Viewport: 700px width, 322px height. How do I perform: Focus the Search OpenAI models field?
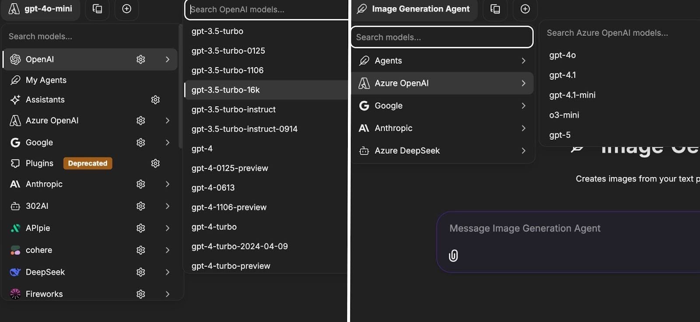[x=266, y=10]
